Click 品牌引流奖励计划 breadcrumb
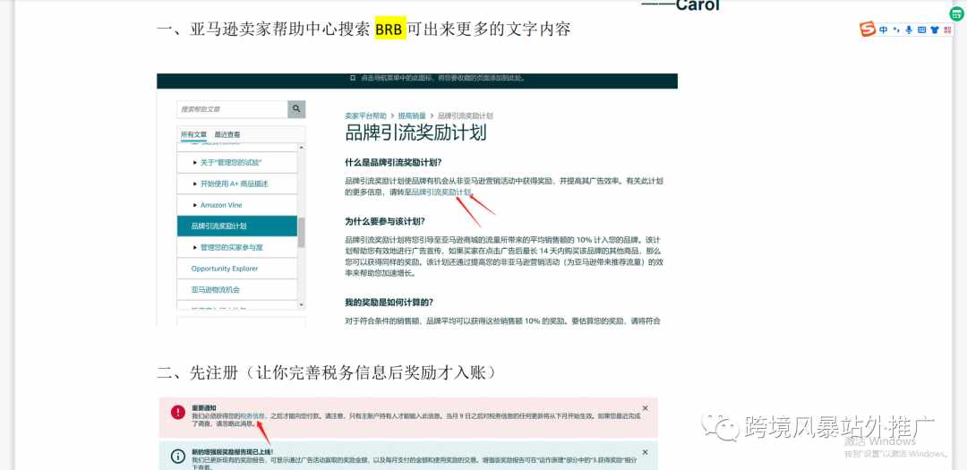The image size is (967, 470). tap(465, 116)
